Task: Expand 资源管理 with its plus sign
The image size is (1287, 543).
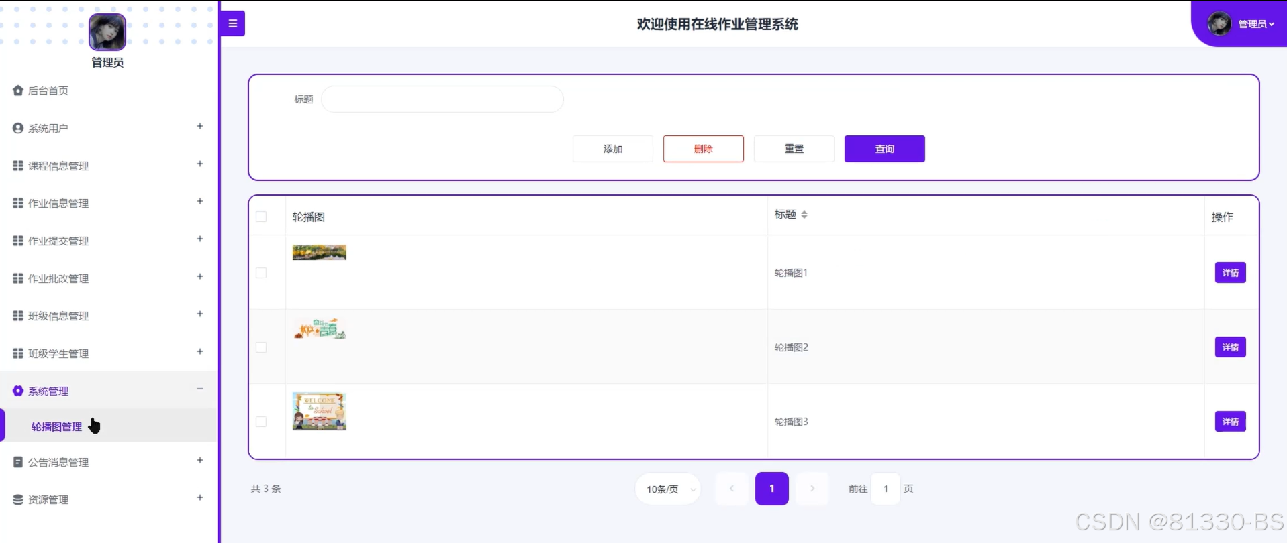Action: click(x=200, y=497)
